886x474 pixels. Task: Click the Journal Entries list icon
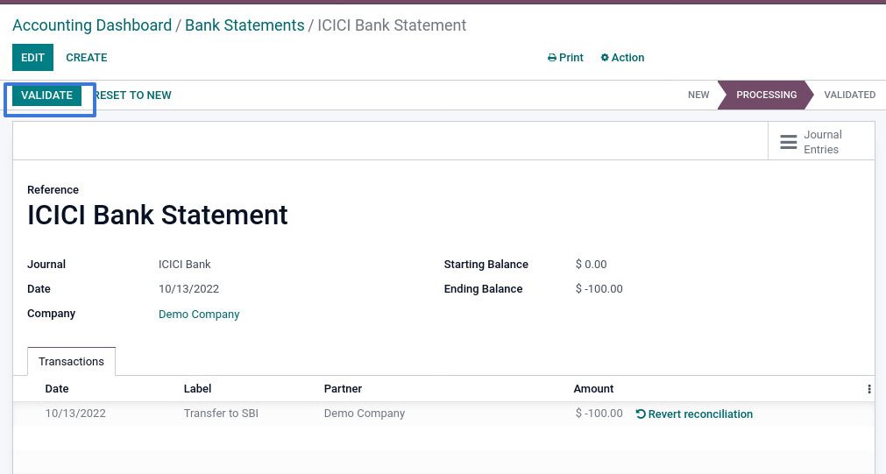[x=789, y=142]
